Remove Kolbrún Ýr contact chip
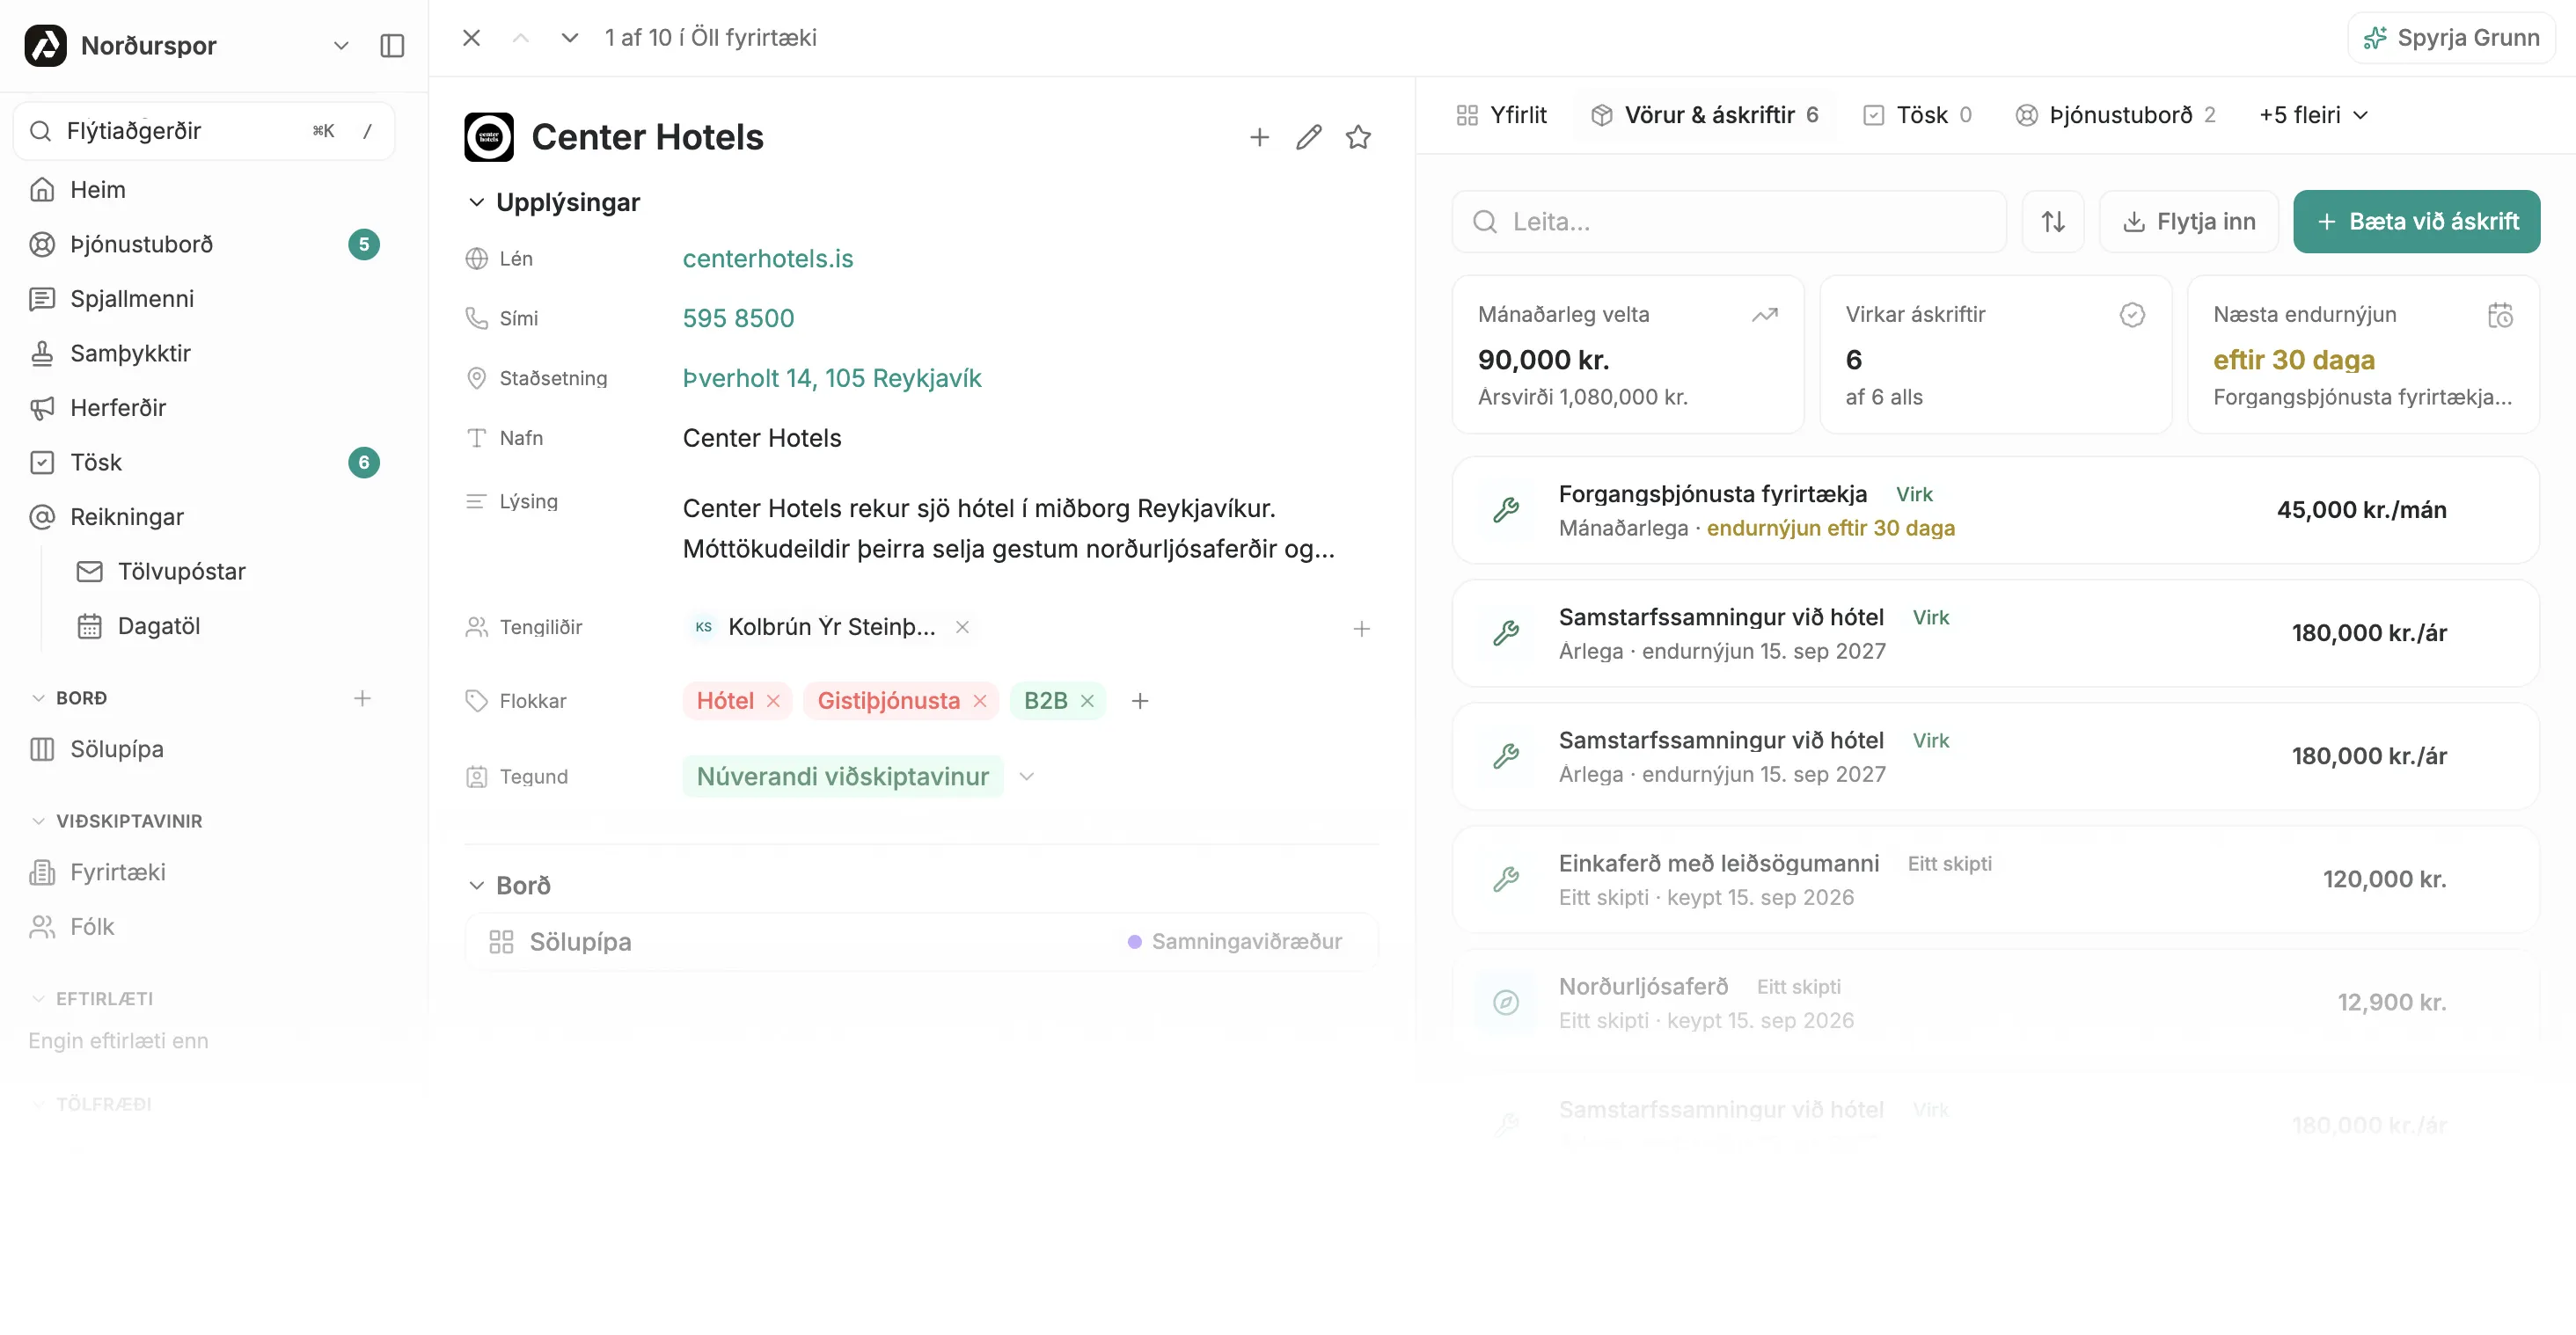Viewport: 2576px width, 1335px height. [x=962, y=628]
